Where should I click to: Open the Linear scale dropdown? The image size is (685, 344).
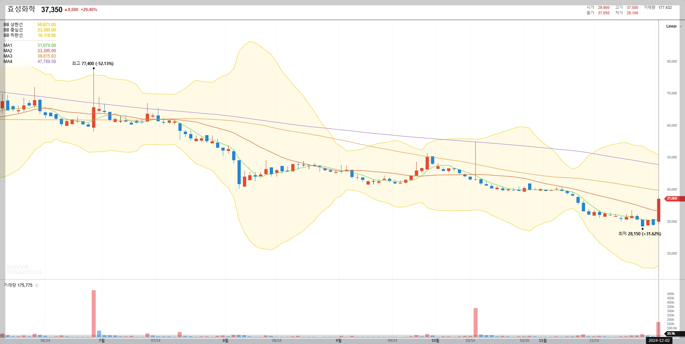[674, 26]
